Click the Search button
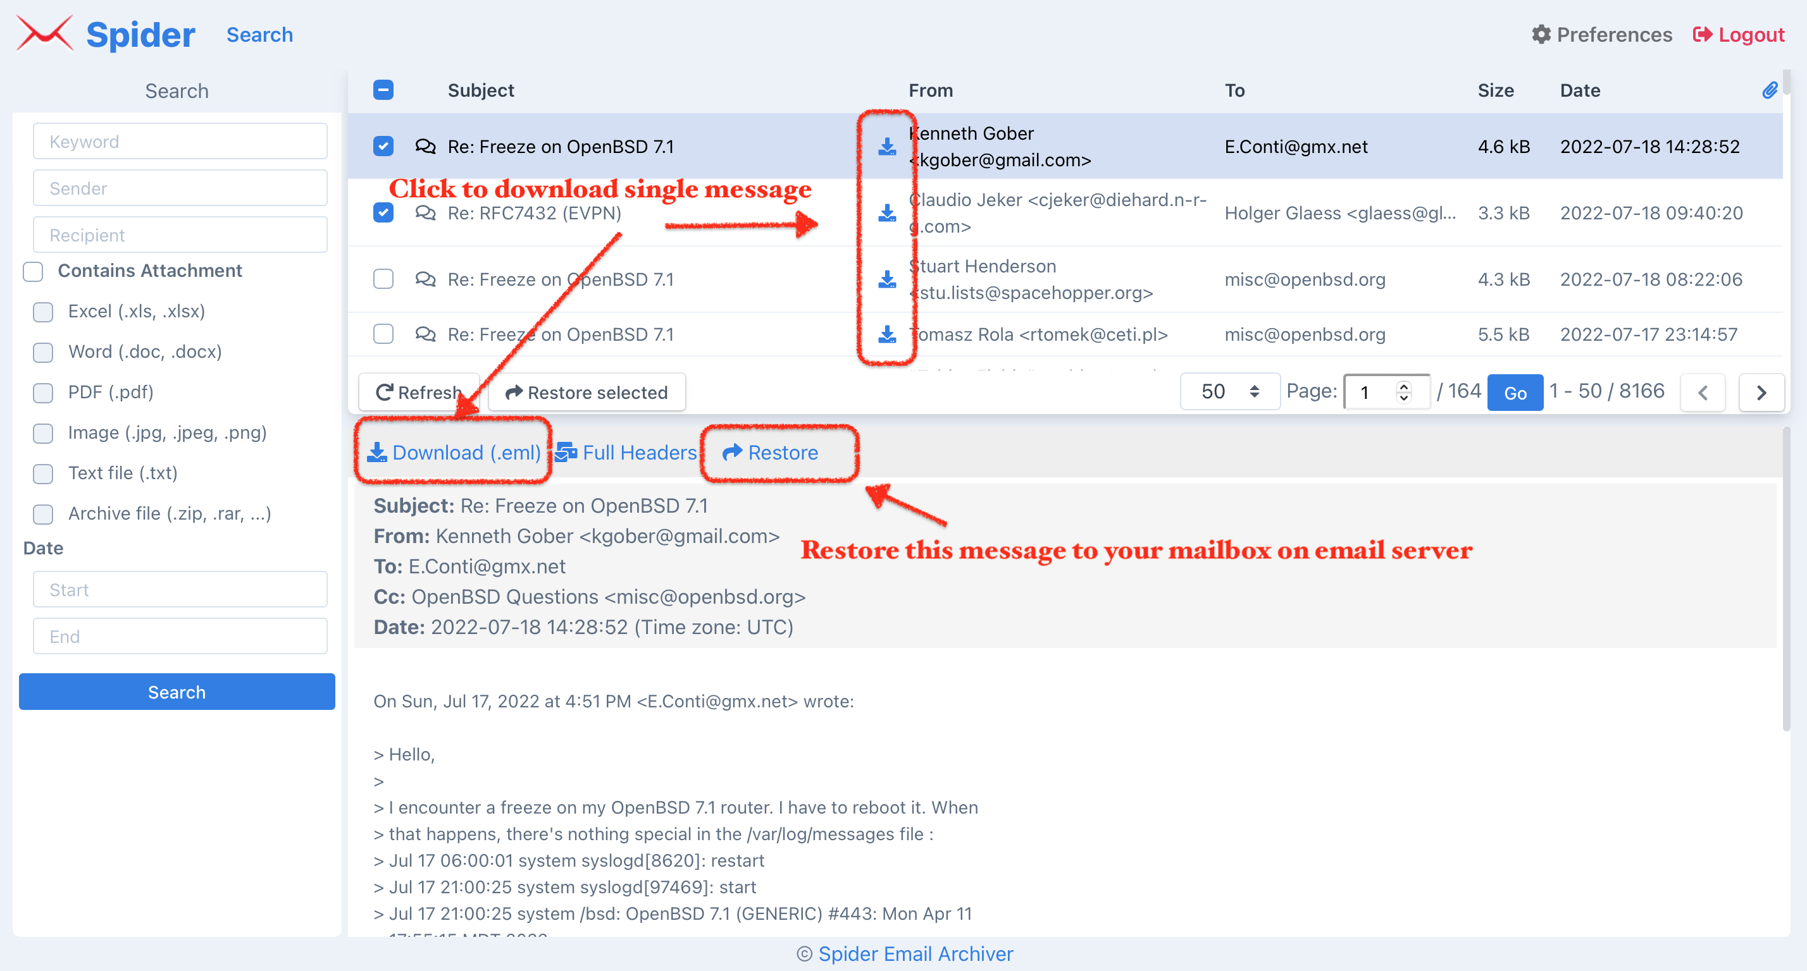 click(176, 691)
